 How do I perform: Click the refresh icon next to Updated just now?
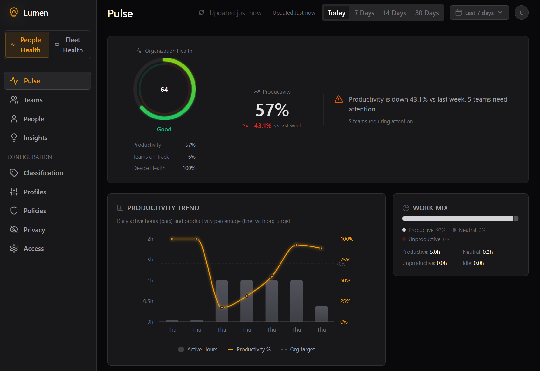pyautogui.click(x=201, y=13)
